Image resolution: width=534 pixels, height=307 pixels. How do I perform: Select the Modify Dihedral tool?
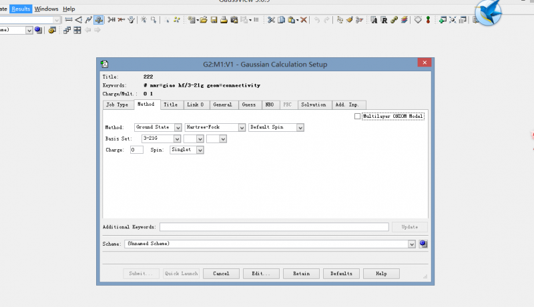[x=89, y=20]
